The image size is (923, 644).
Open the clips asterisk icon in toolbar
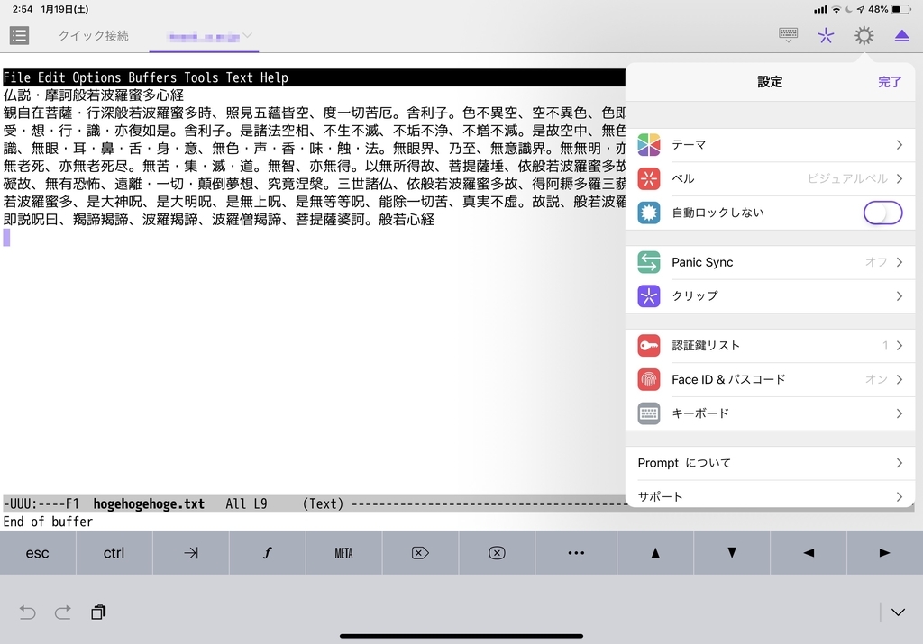point(826,36)
